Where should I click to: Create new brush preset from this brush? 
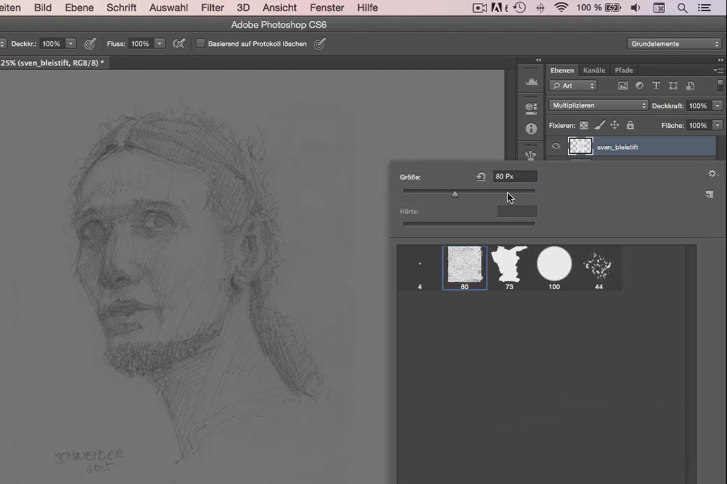pyautogui.click(x=709, y=194)
